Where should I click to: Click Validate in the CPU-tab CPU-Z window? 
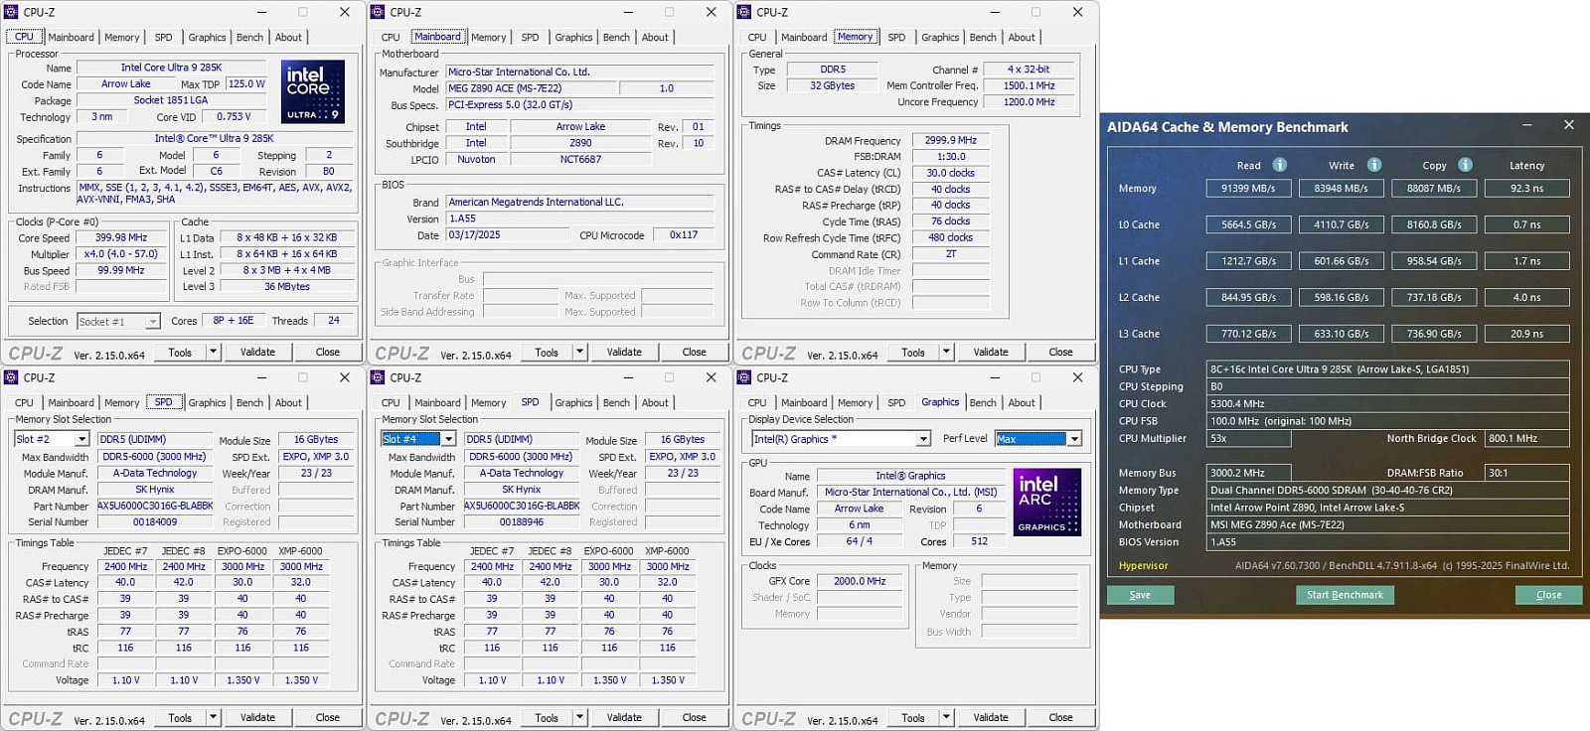click(x=257, y=352)
